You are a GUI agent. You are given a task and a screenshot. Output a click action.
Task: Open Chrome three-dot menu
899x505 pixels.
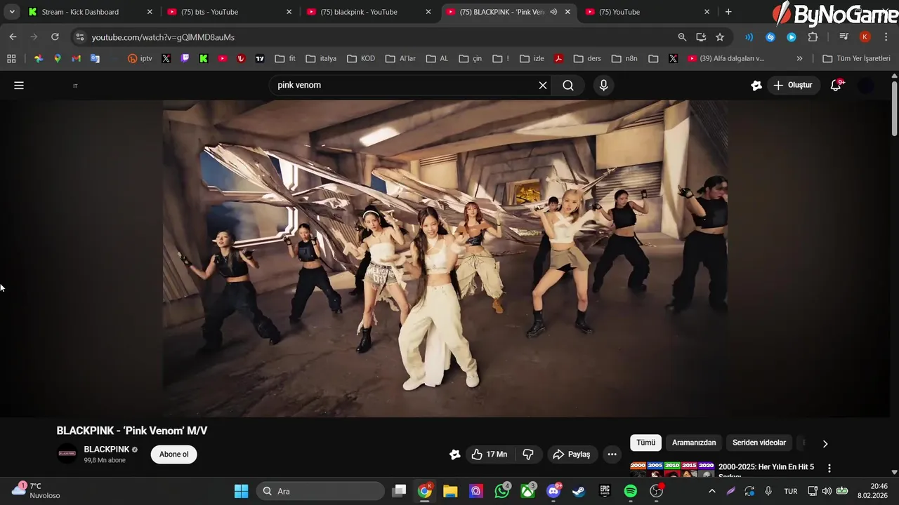(x=886, y=37)
